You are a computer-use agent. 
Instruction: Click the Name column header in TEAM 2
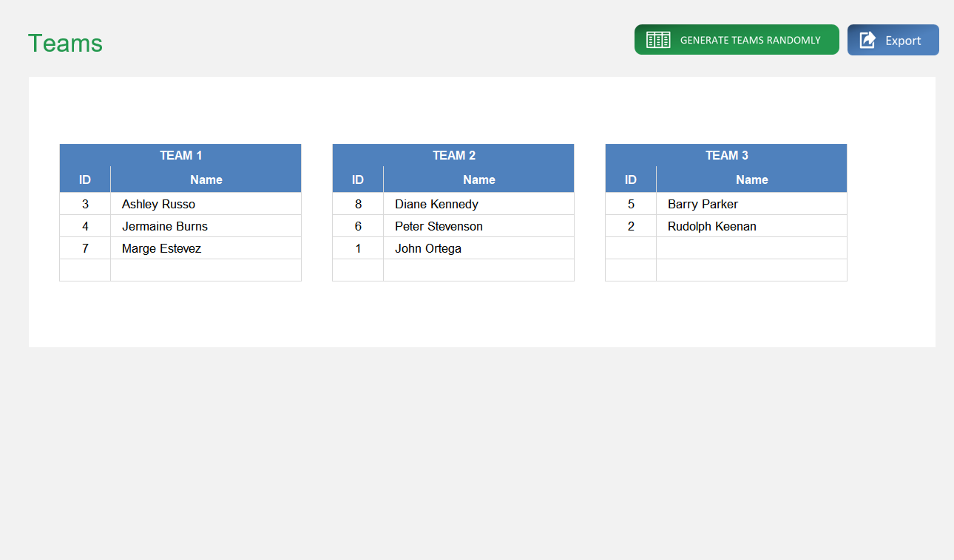(478, 180)
